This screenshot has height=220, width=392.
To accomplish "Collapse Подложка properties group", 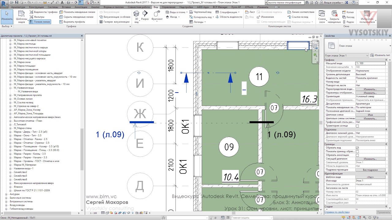I will click(x=386, y=130).
